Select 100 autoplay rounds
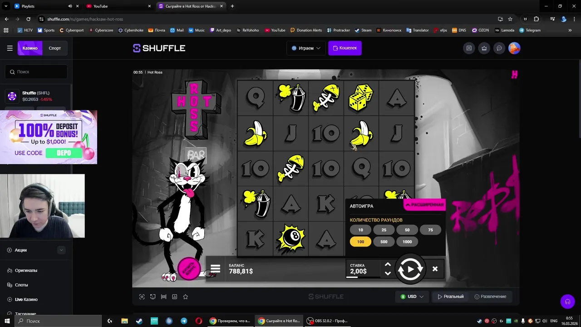 (x=360, y=242)
